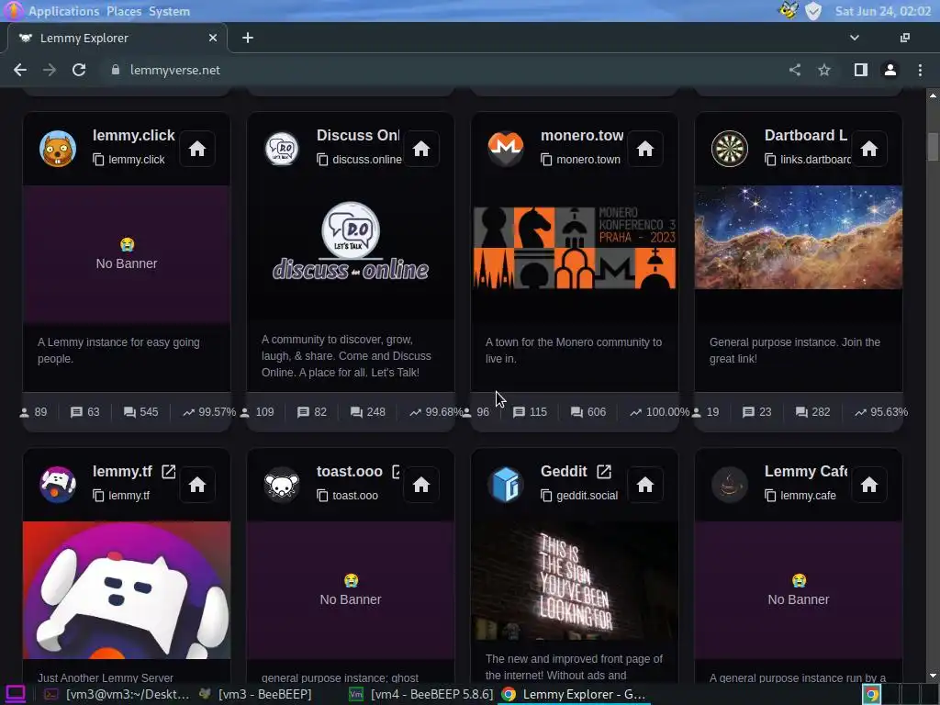Image resolution: width=940 pixels, height=705 pixels.
Task: Click the home button on monero.town card
Action: [645, 149]
